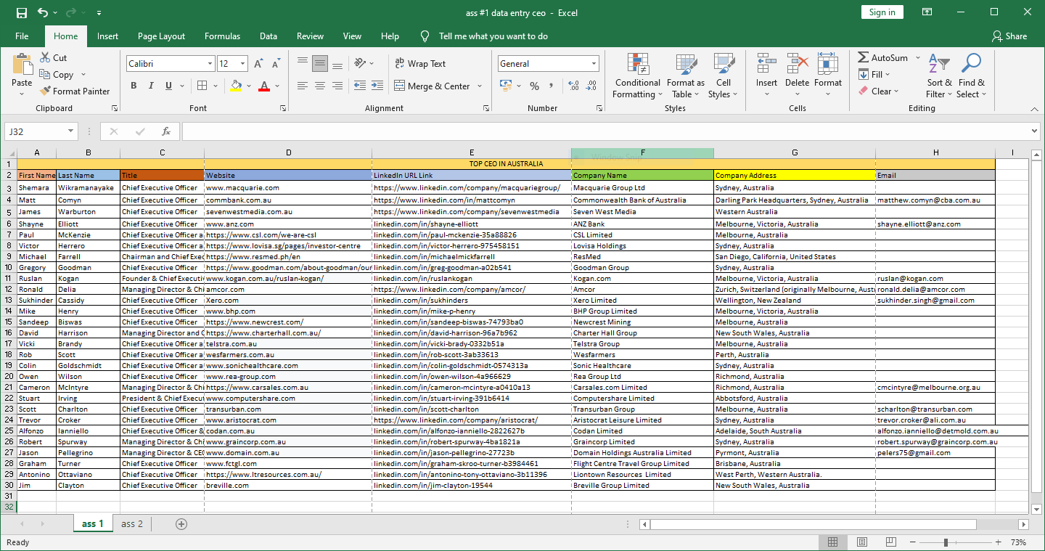Select Align Left icon

pos(303,86)
